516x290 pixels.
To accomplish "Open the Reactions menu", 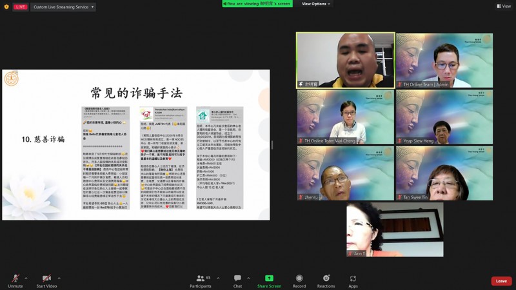I will pyautogui.click(x=326, y=280).
